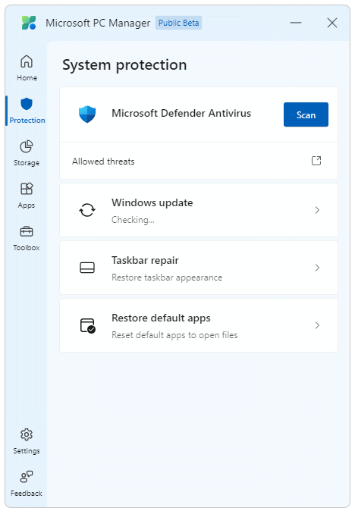
Task: Click the Taskbar repair icon
Action: point(87,268)
